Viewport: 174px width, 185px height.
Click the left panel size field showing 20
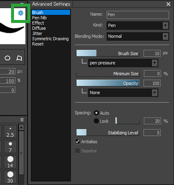coord(8,71)
